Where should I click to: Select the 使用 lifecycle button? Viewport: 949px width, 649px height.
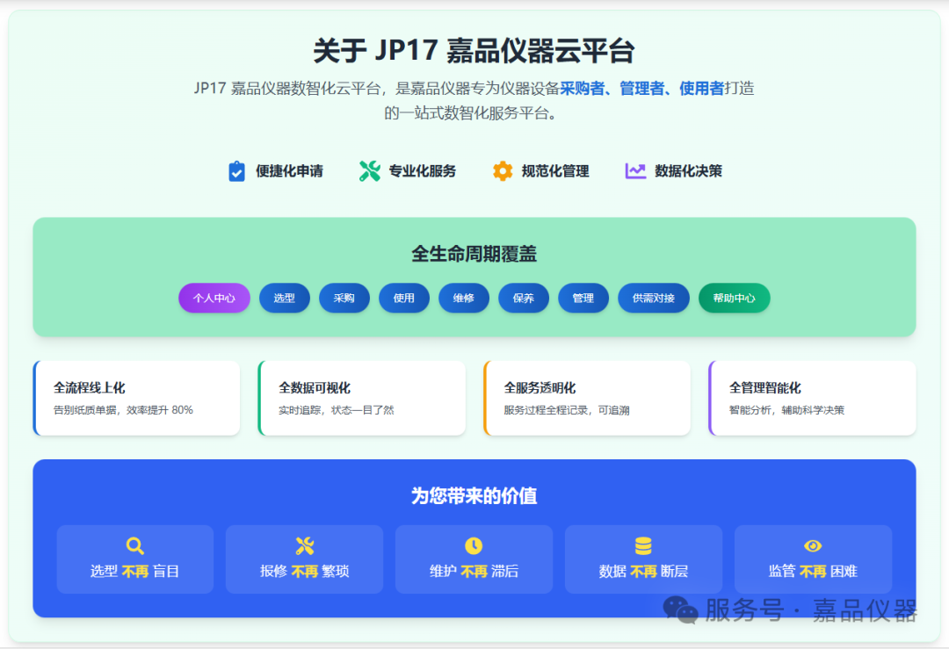pyautogui.click(x=404, y=299)
